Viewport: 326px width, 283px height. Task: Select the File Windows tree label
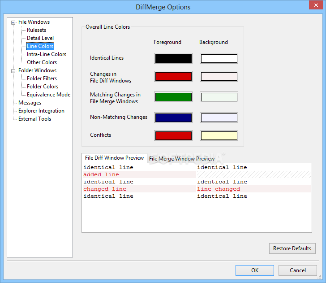click(x=34, y=22)
